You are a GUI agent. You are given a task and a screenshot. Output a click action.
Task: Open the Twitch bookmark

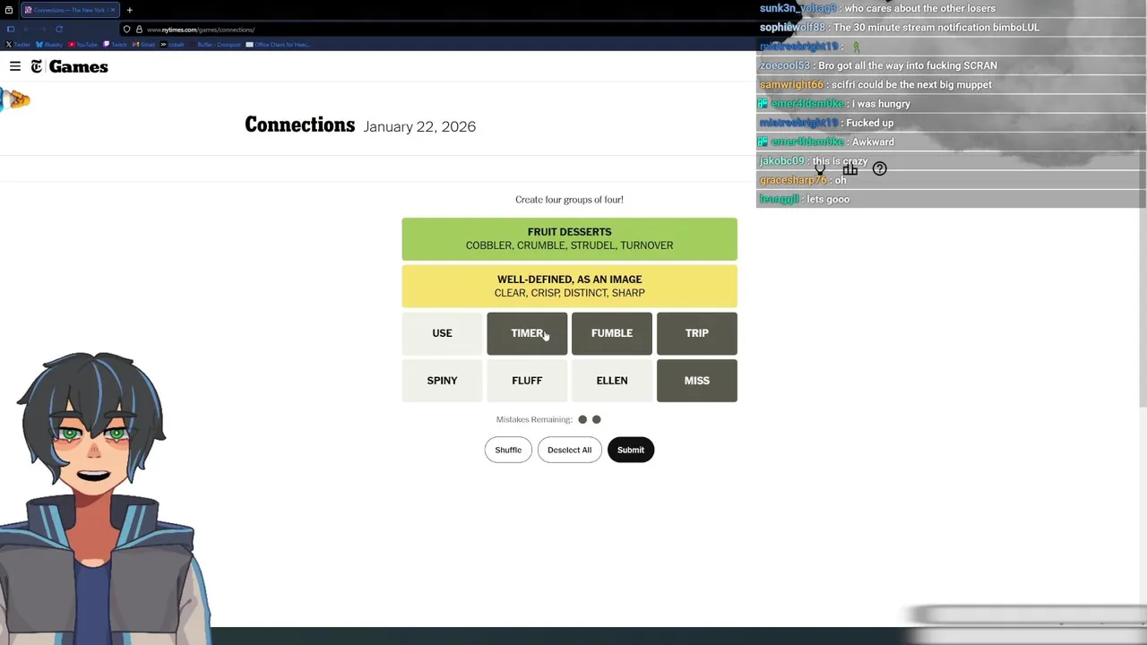(115, 45)
